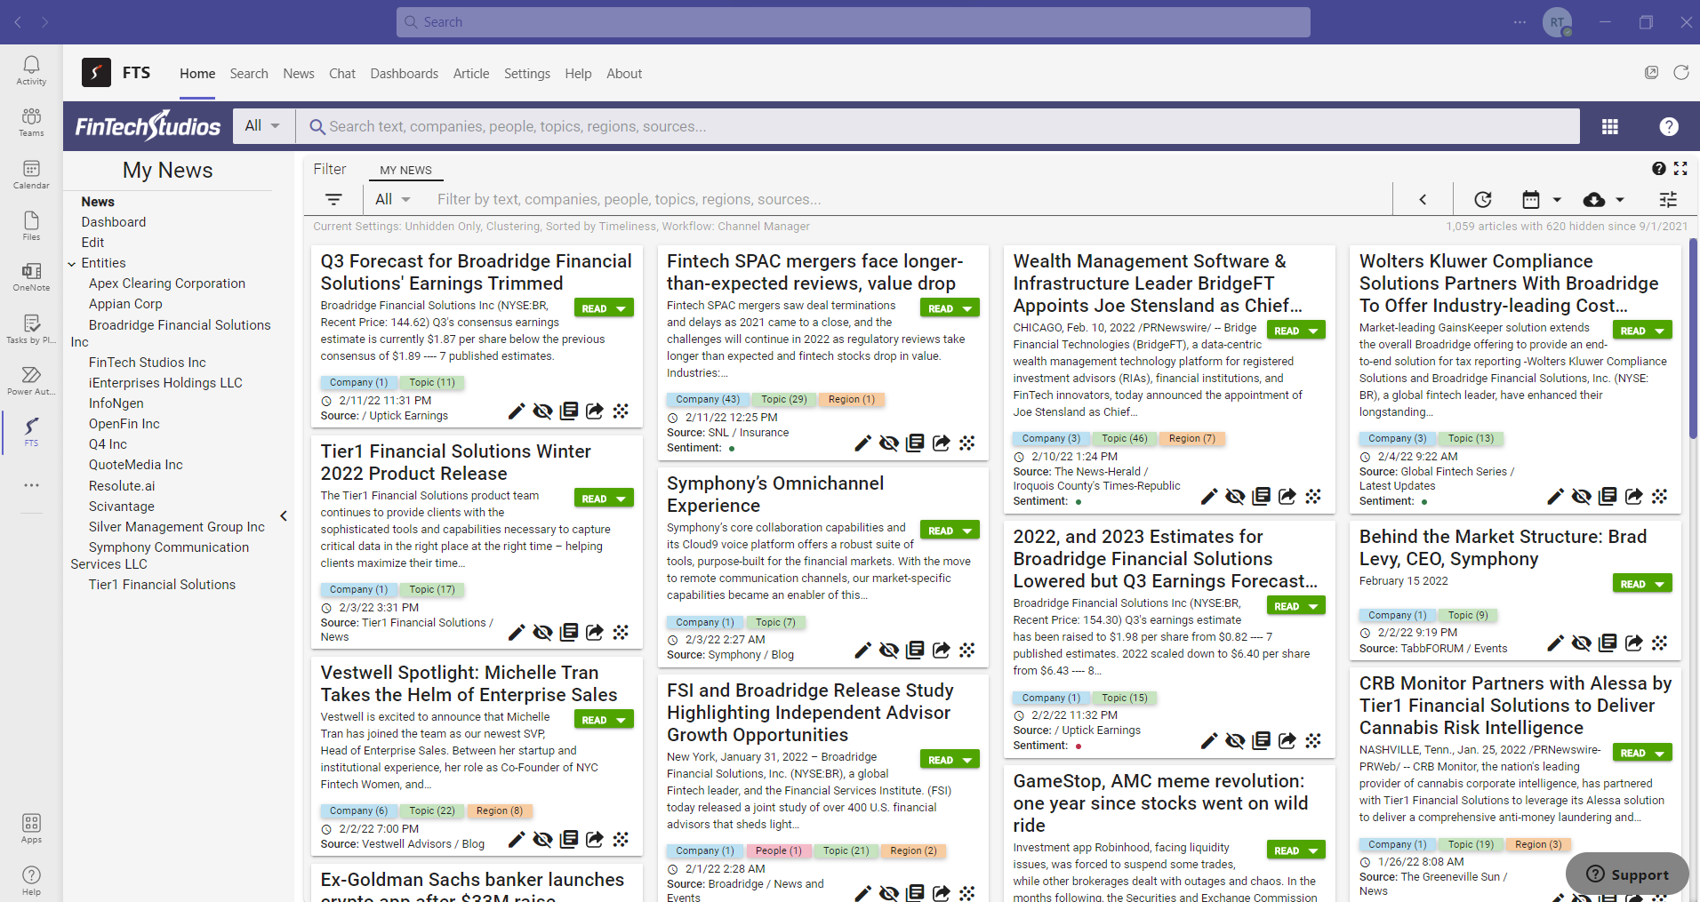
Task: Hide the Behind the Market Structure article
Action: pyautogui.click(x=1581, y=643)
